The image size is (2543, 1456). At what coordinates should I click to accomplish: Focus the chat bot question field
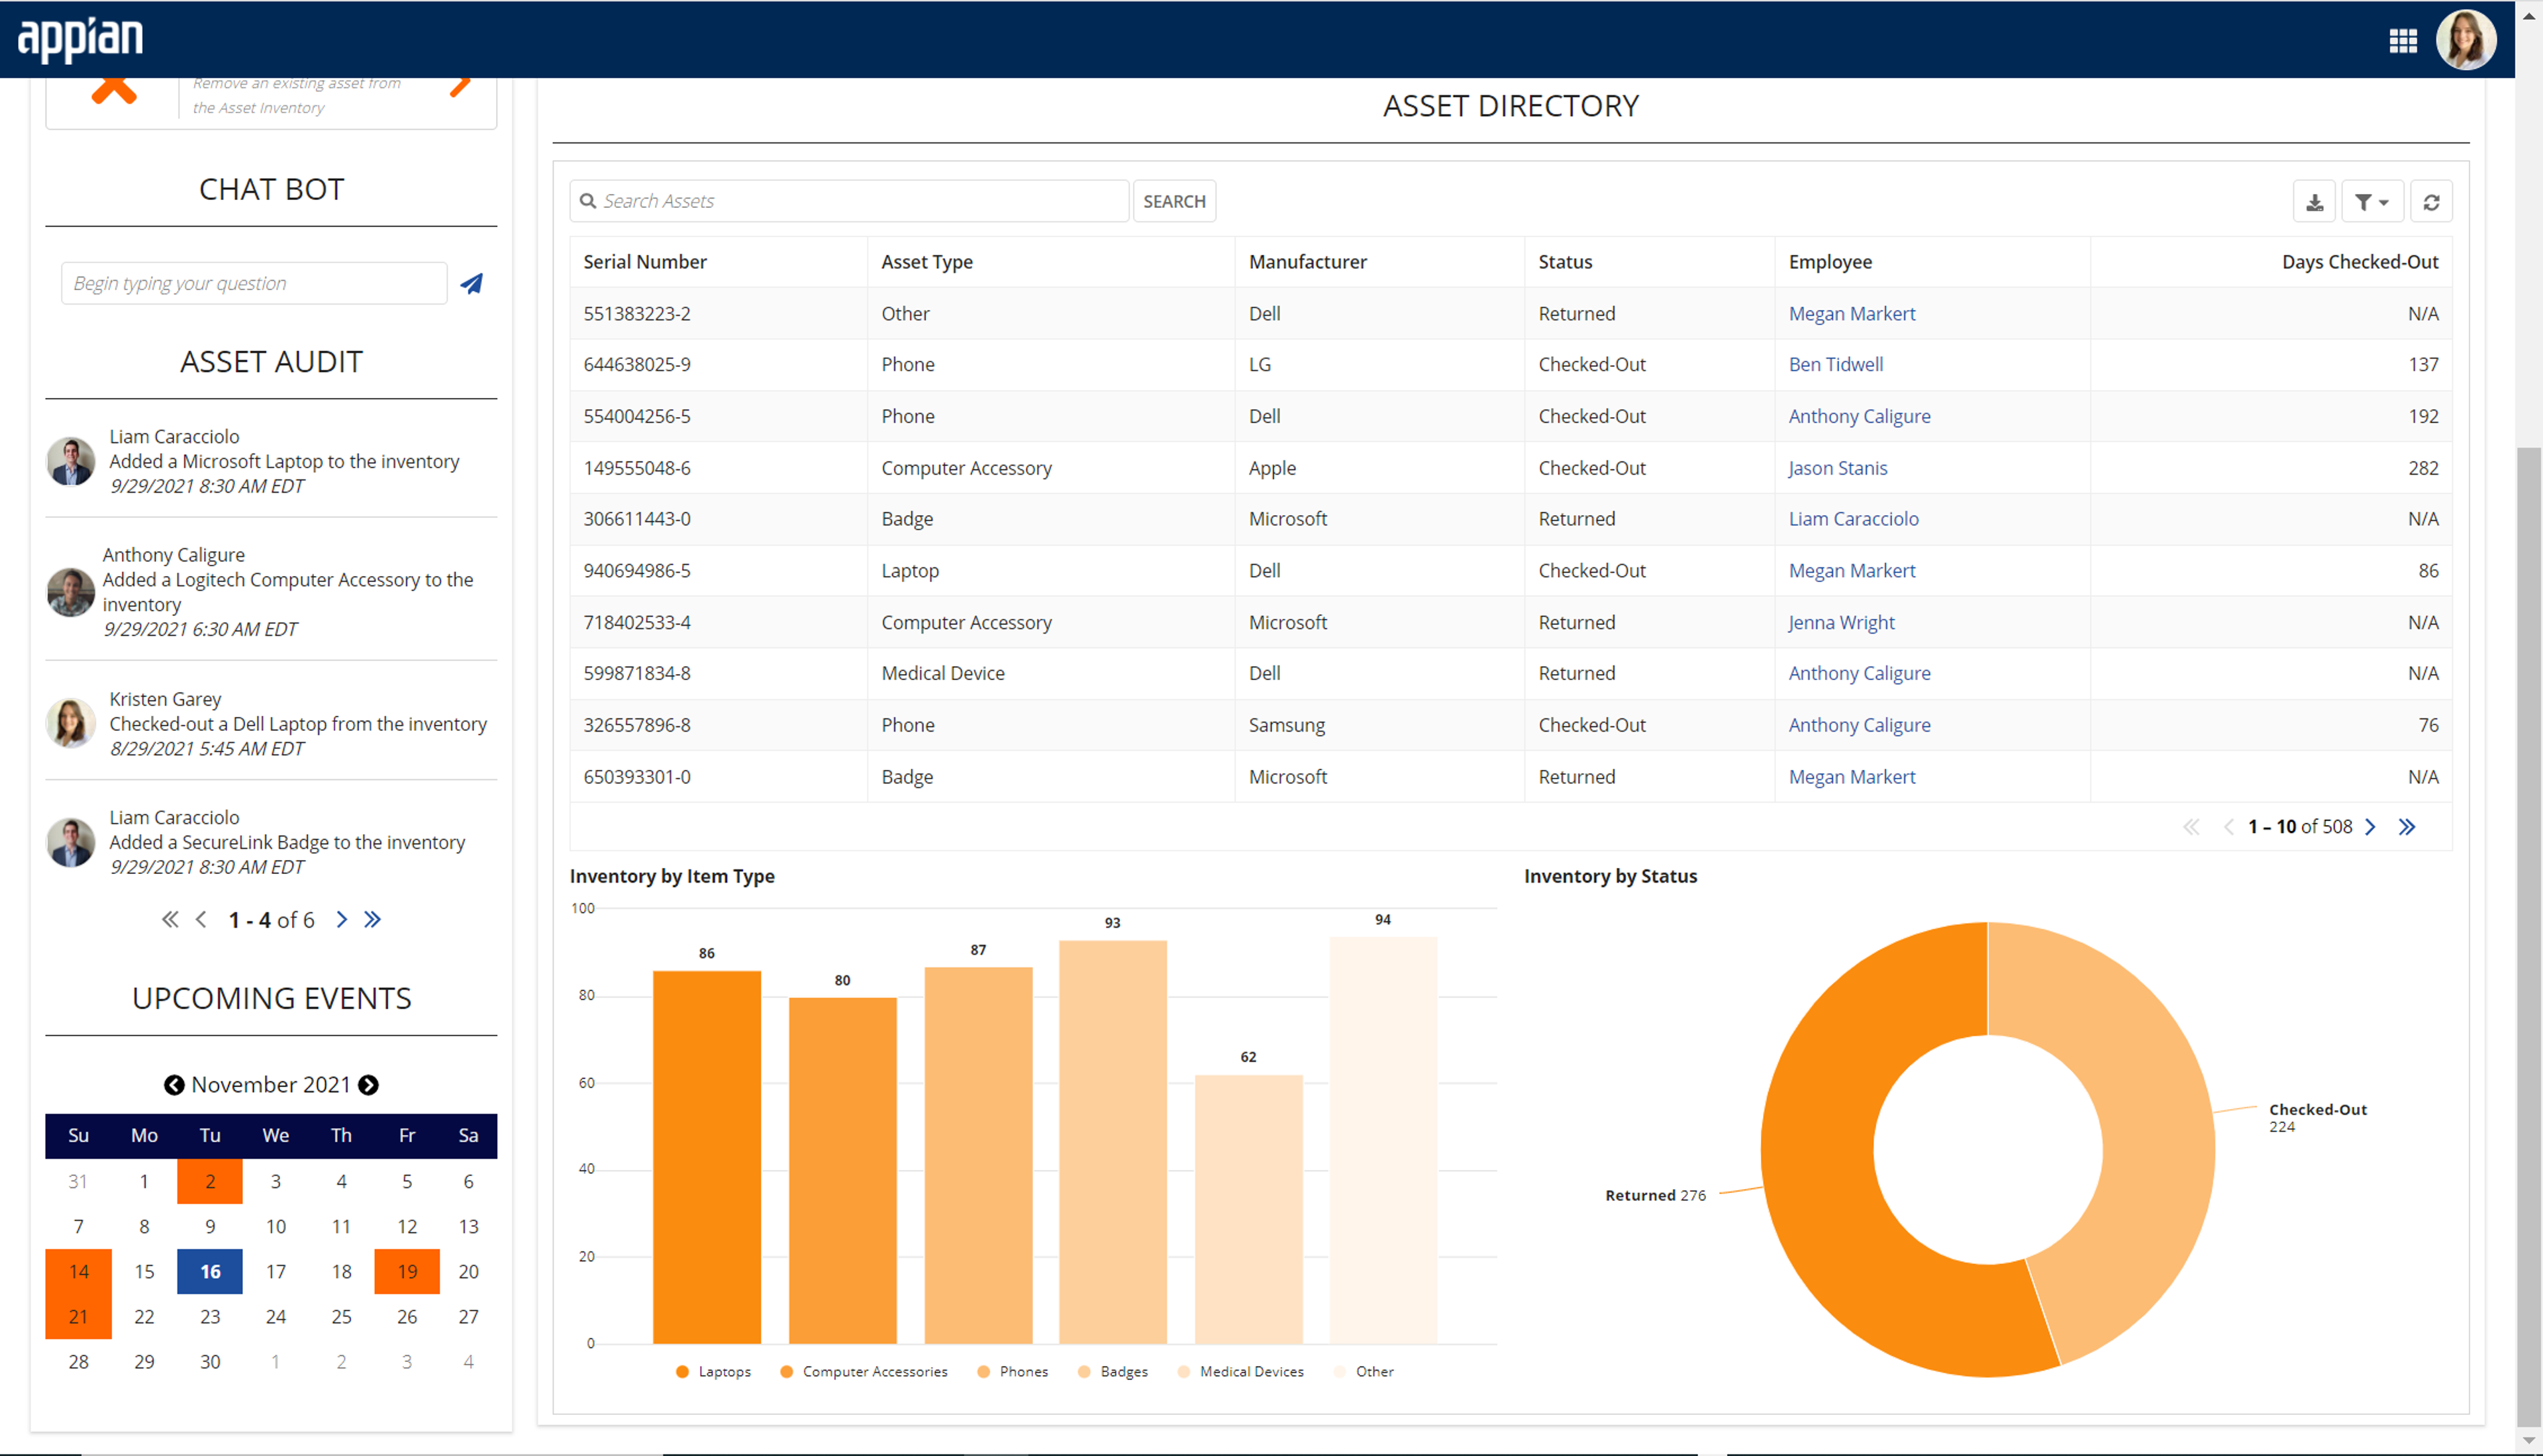pyautogui.click(x=254, y=284)
